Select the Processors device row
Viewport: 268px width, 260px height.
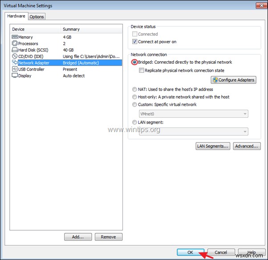[x=67, y=43]
